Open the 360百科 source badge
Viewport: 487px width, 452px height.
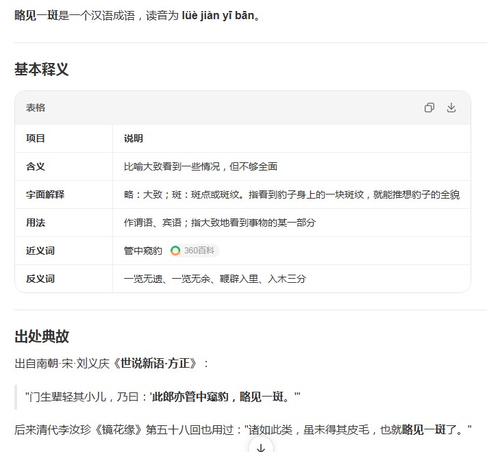(x=194, y=251)
